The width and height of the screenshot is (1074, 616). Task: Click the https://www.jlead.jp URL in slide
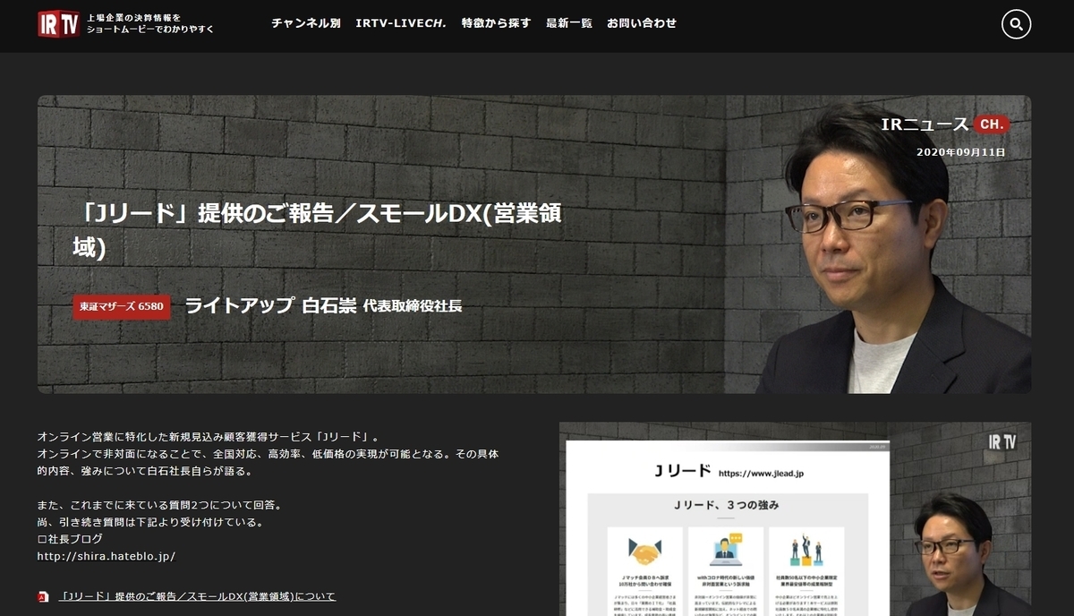[761, 472]
